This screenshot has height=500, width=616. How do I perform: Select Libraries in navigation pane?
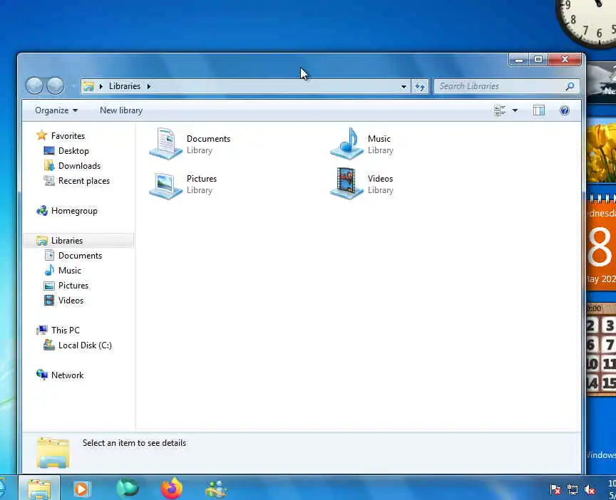tap(78, 241)
